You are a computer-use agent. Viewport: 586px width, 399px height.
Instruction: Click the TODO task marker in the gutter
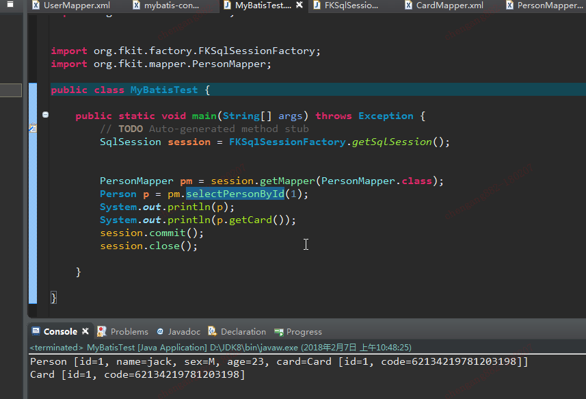[33, 128]
